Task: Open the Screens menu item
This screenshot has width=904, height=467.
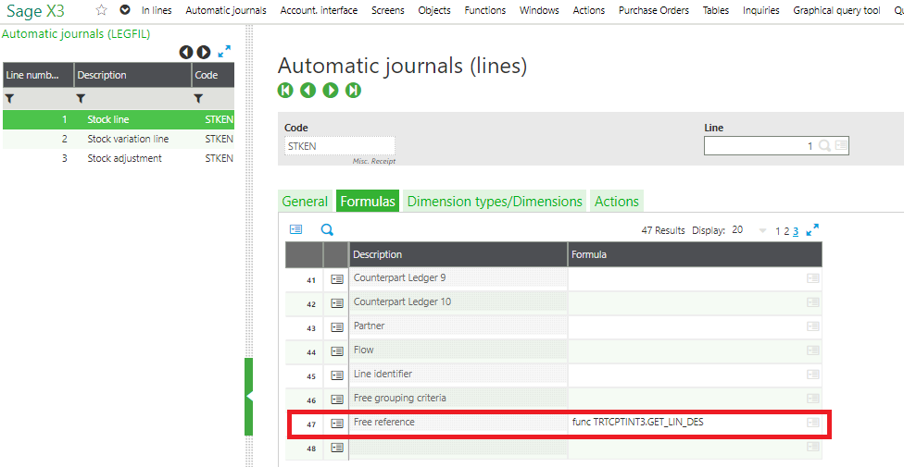Action: tap(388, 10)
